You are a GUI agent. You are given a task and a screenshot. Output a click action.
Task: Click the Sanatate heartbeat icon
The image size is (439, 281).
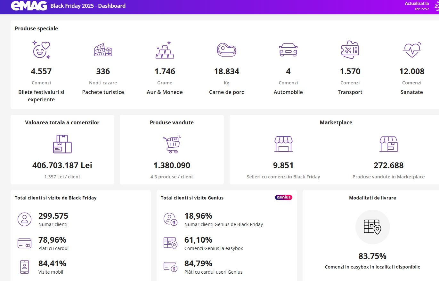[x=411, y=50]
